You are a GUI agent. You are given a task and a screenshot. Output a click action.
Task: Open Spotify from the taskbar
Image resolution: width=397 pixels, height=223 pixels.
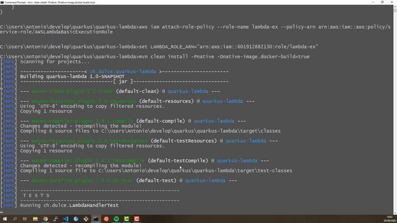pyautogui.click(x=117, y=219)
